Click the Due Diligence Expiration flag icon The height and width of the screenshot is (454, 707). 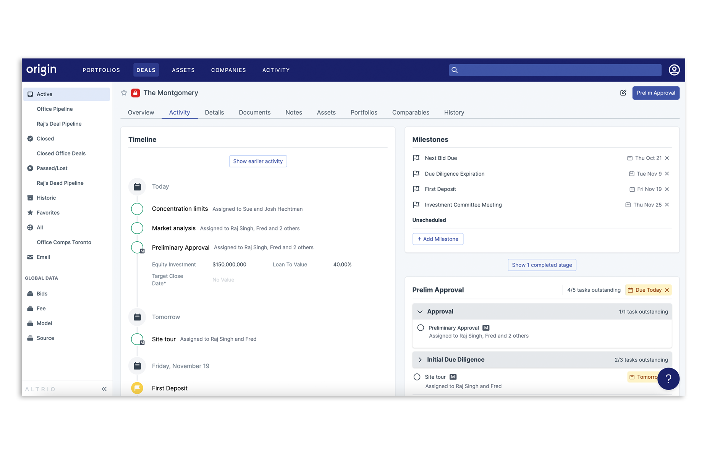point(416,173)
